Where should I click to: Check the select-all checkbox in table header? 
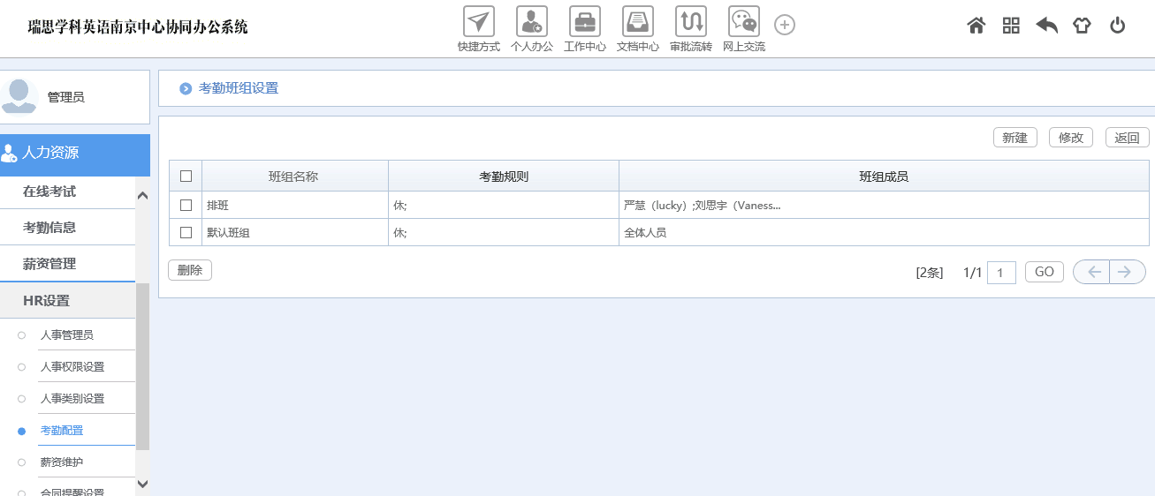point(186,177)
